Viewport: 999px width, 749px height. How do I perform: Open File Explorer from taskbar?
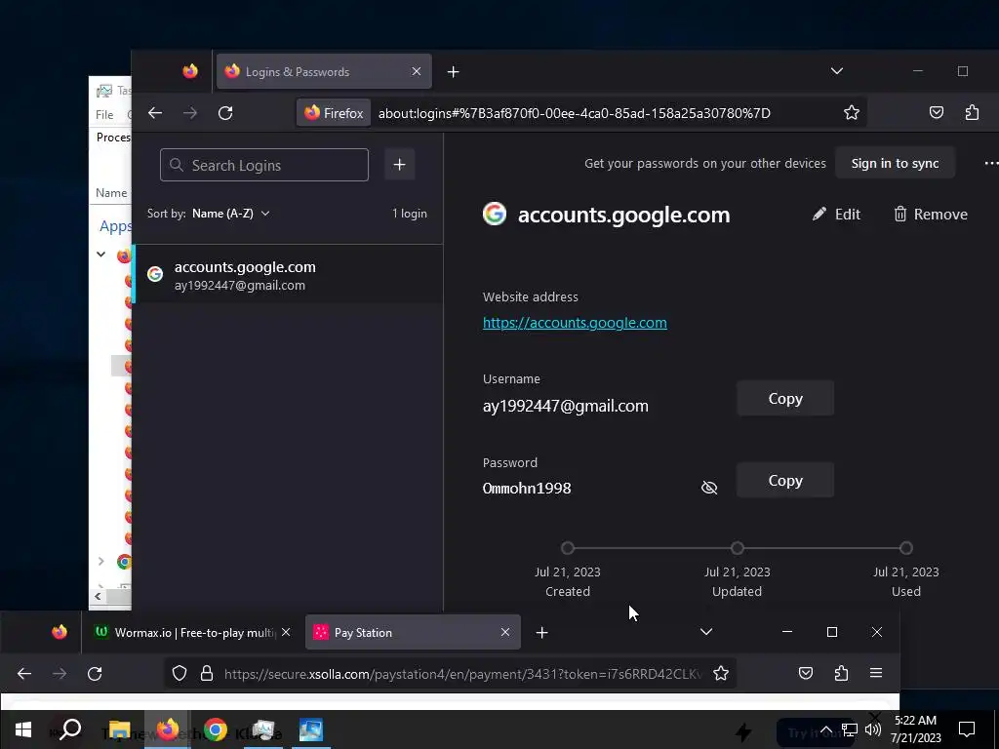coord(119,729)
